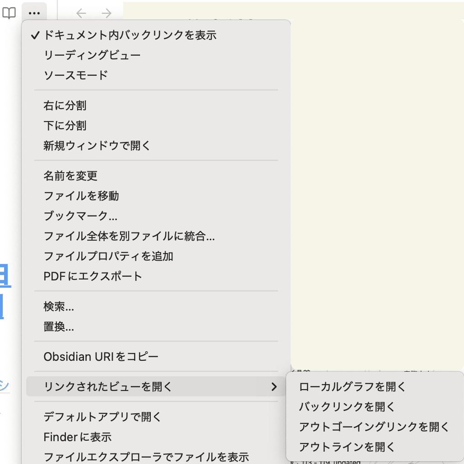The image size is (464, 464).
Task: Toggle ドキュメント内バックリンクを表示 checked option
Action: [x=130, y=35]
